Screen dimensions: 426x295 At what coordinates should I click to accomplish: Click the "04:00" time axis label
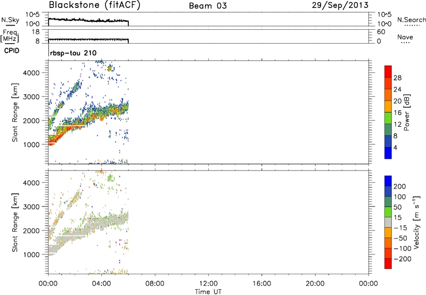point(102,284)
